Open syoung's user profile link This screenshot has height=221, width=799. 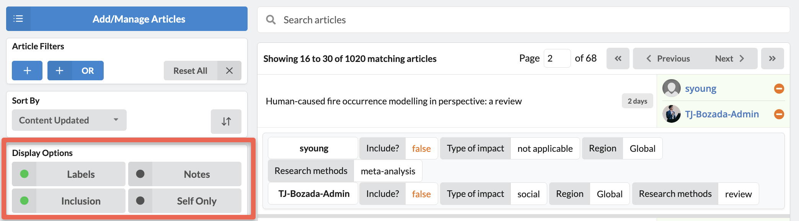[700, 89]
